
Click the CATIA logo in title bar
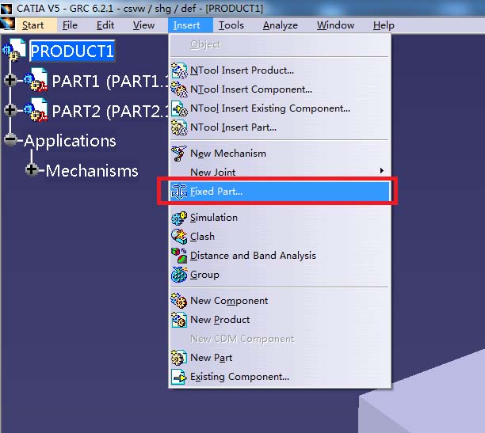click(6, 8)
